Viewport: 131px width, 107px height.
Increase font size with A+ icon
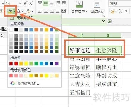26,4
